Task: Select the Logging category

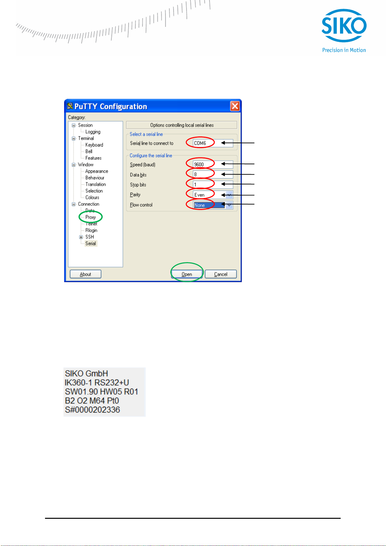Action: point(93,132)
